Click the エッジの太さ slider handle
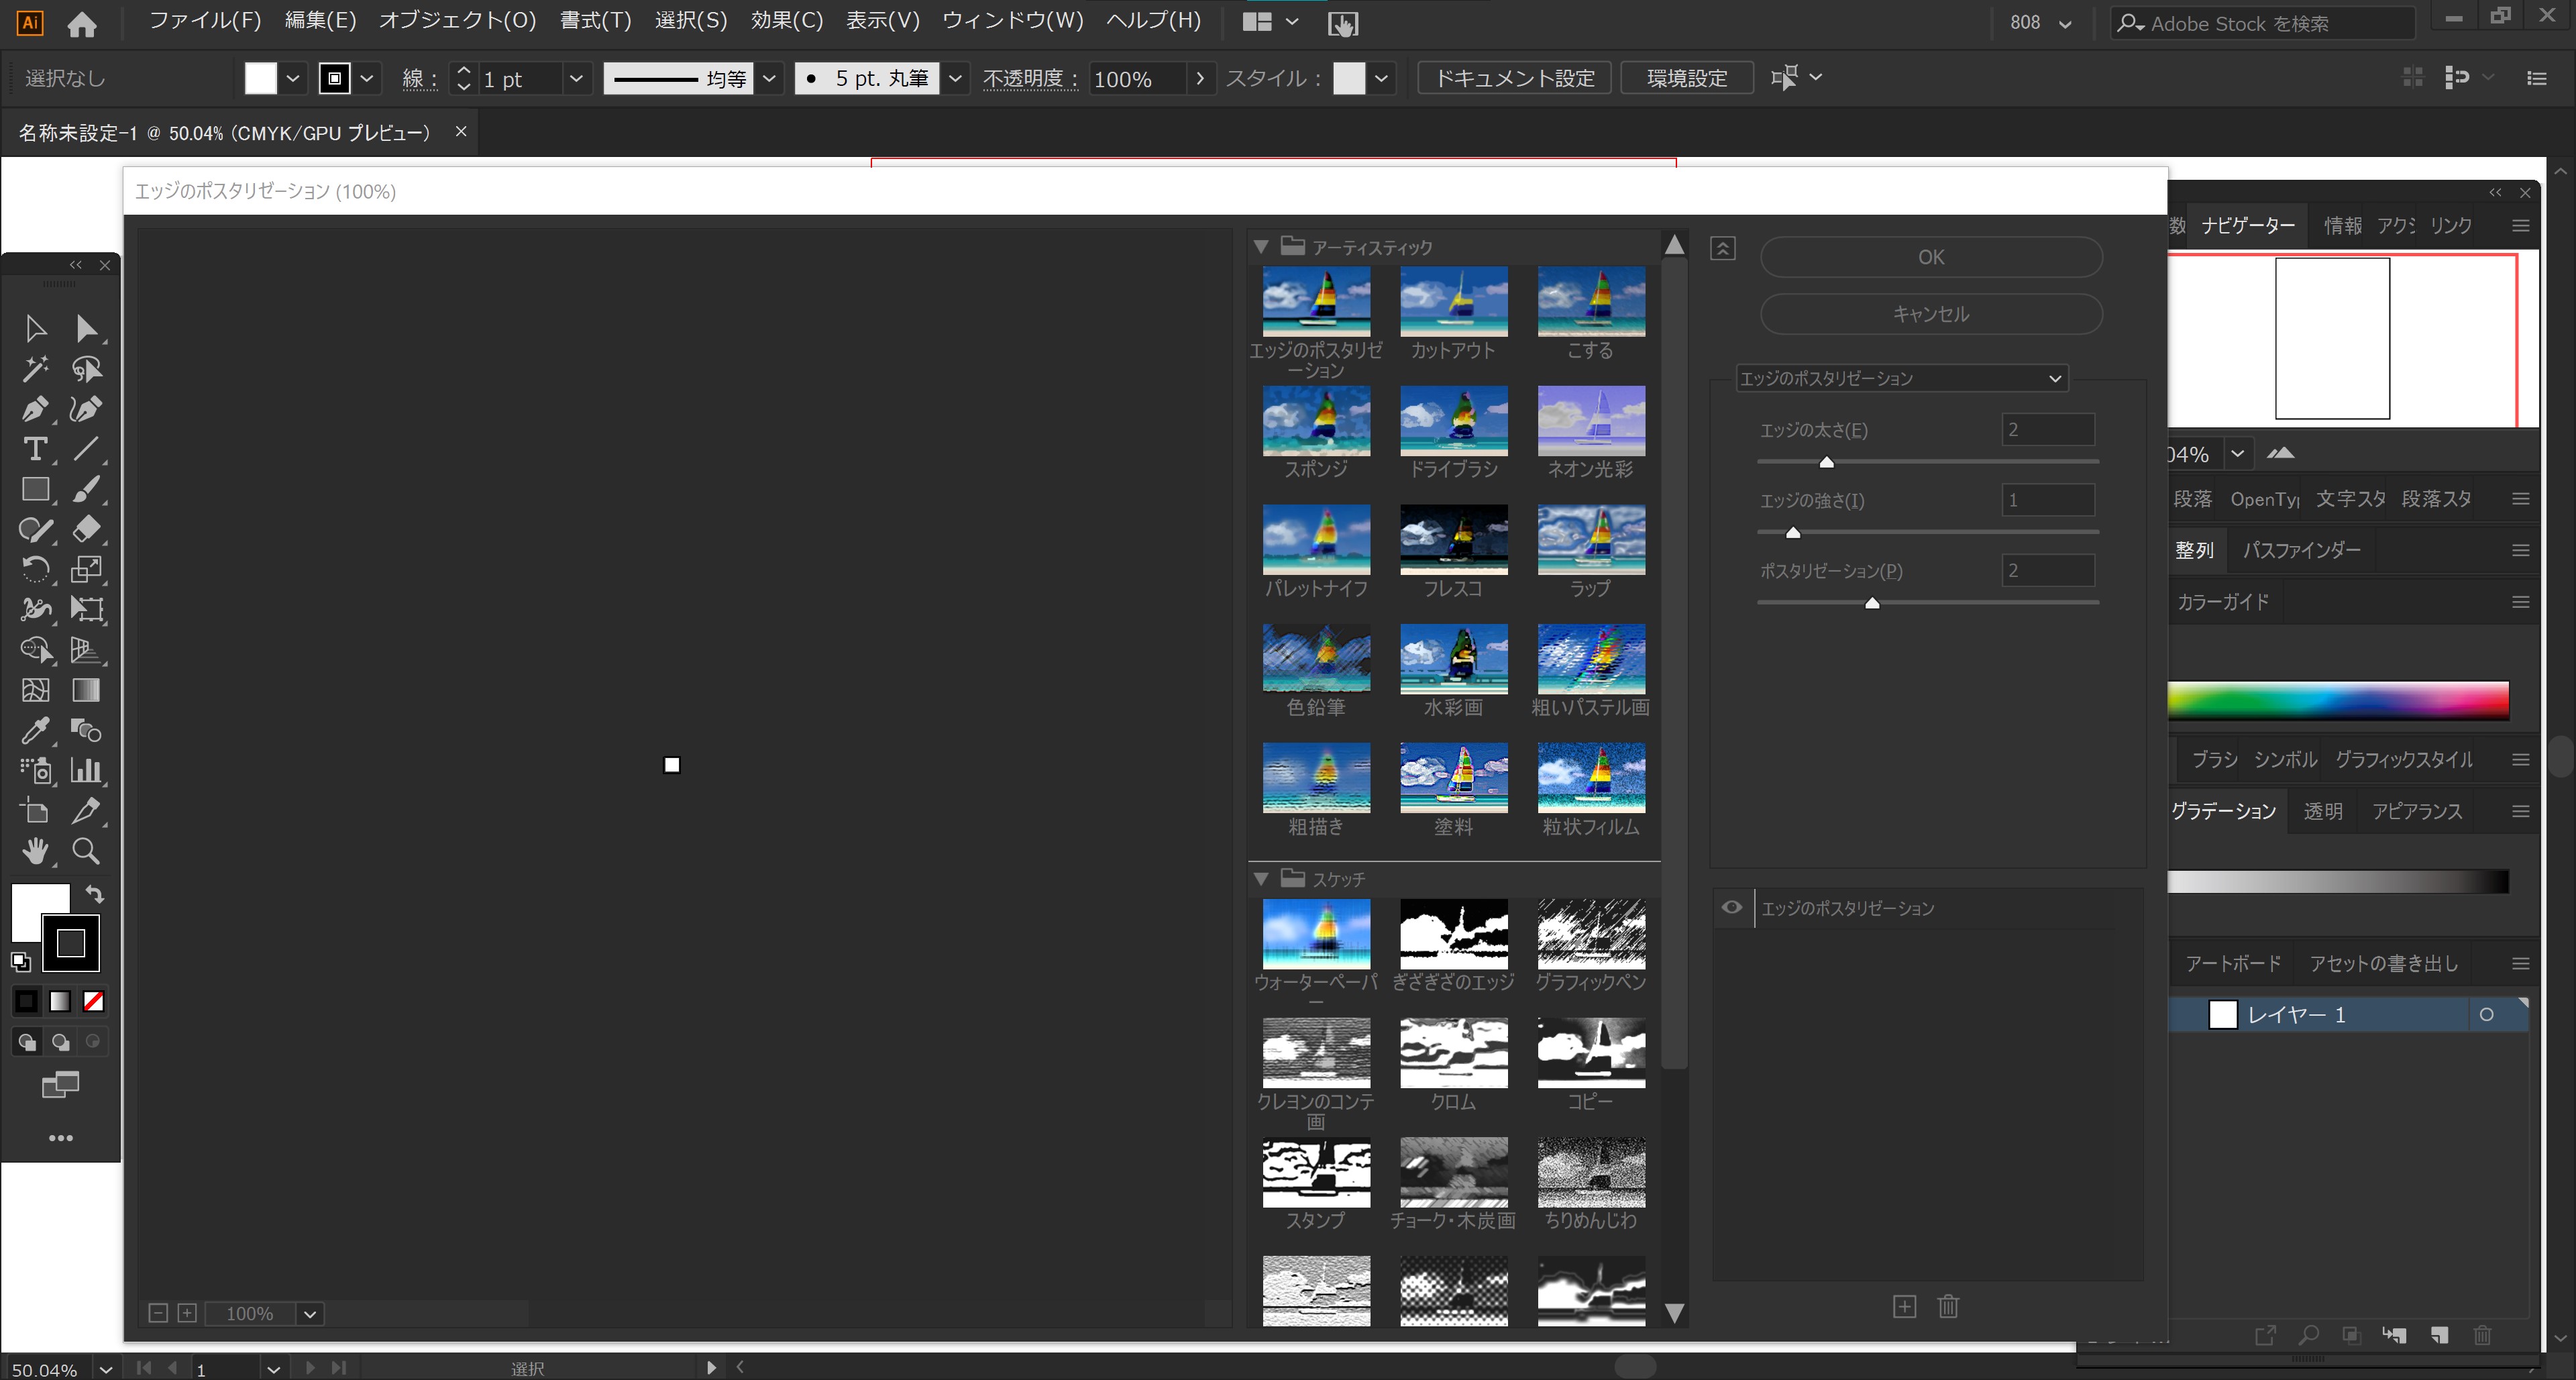Screen dimensions: 2576x1380 1826,462
